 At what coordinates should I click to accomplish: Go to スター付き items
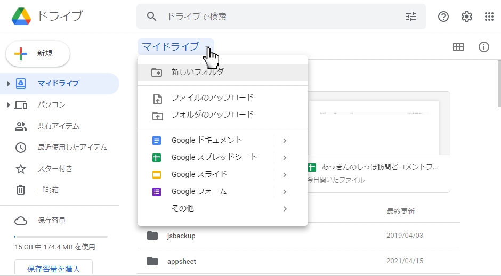(60, 169)
